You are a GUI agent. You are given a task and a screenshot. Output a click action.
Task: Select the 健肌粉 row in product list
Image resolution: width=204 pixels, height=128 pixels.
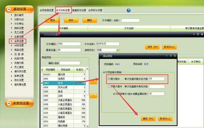(x=64, y=117)
